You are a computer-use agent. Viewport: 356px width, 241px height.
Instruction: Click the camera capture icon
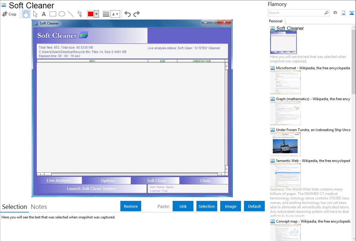[335, 13]
